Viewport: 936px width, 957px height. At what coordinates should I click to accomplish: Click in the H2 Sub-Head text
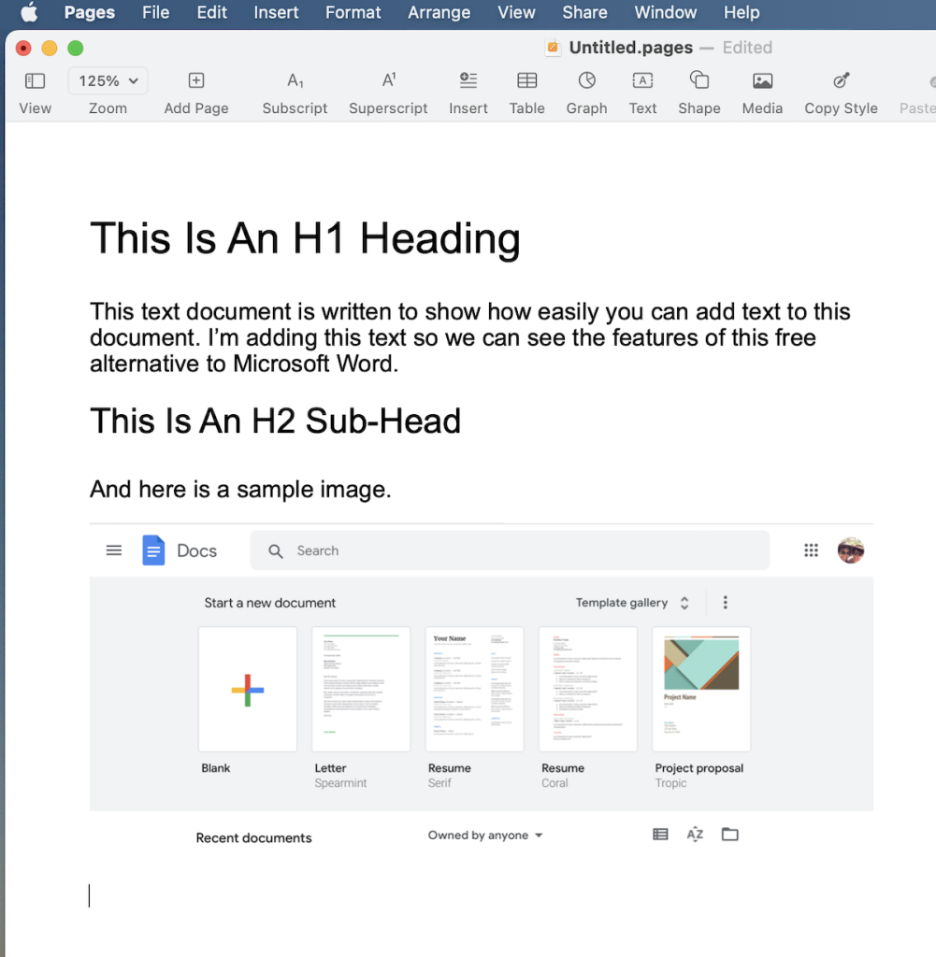[x=275, y=421]
